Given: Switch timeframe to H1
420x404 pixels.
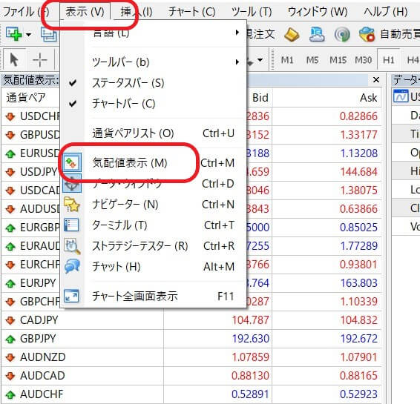Looking at the screenshot, I should pyautogui.click(x=389, y=60).
